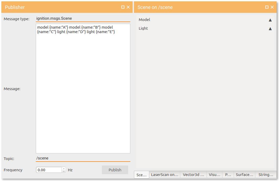Open the String tab
The width and height of the screenshot is (279, 181).
click(266, 174)
